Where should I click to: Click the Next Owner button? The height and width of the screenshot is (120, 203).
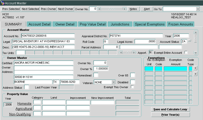[x=66, y=9]
